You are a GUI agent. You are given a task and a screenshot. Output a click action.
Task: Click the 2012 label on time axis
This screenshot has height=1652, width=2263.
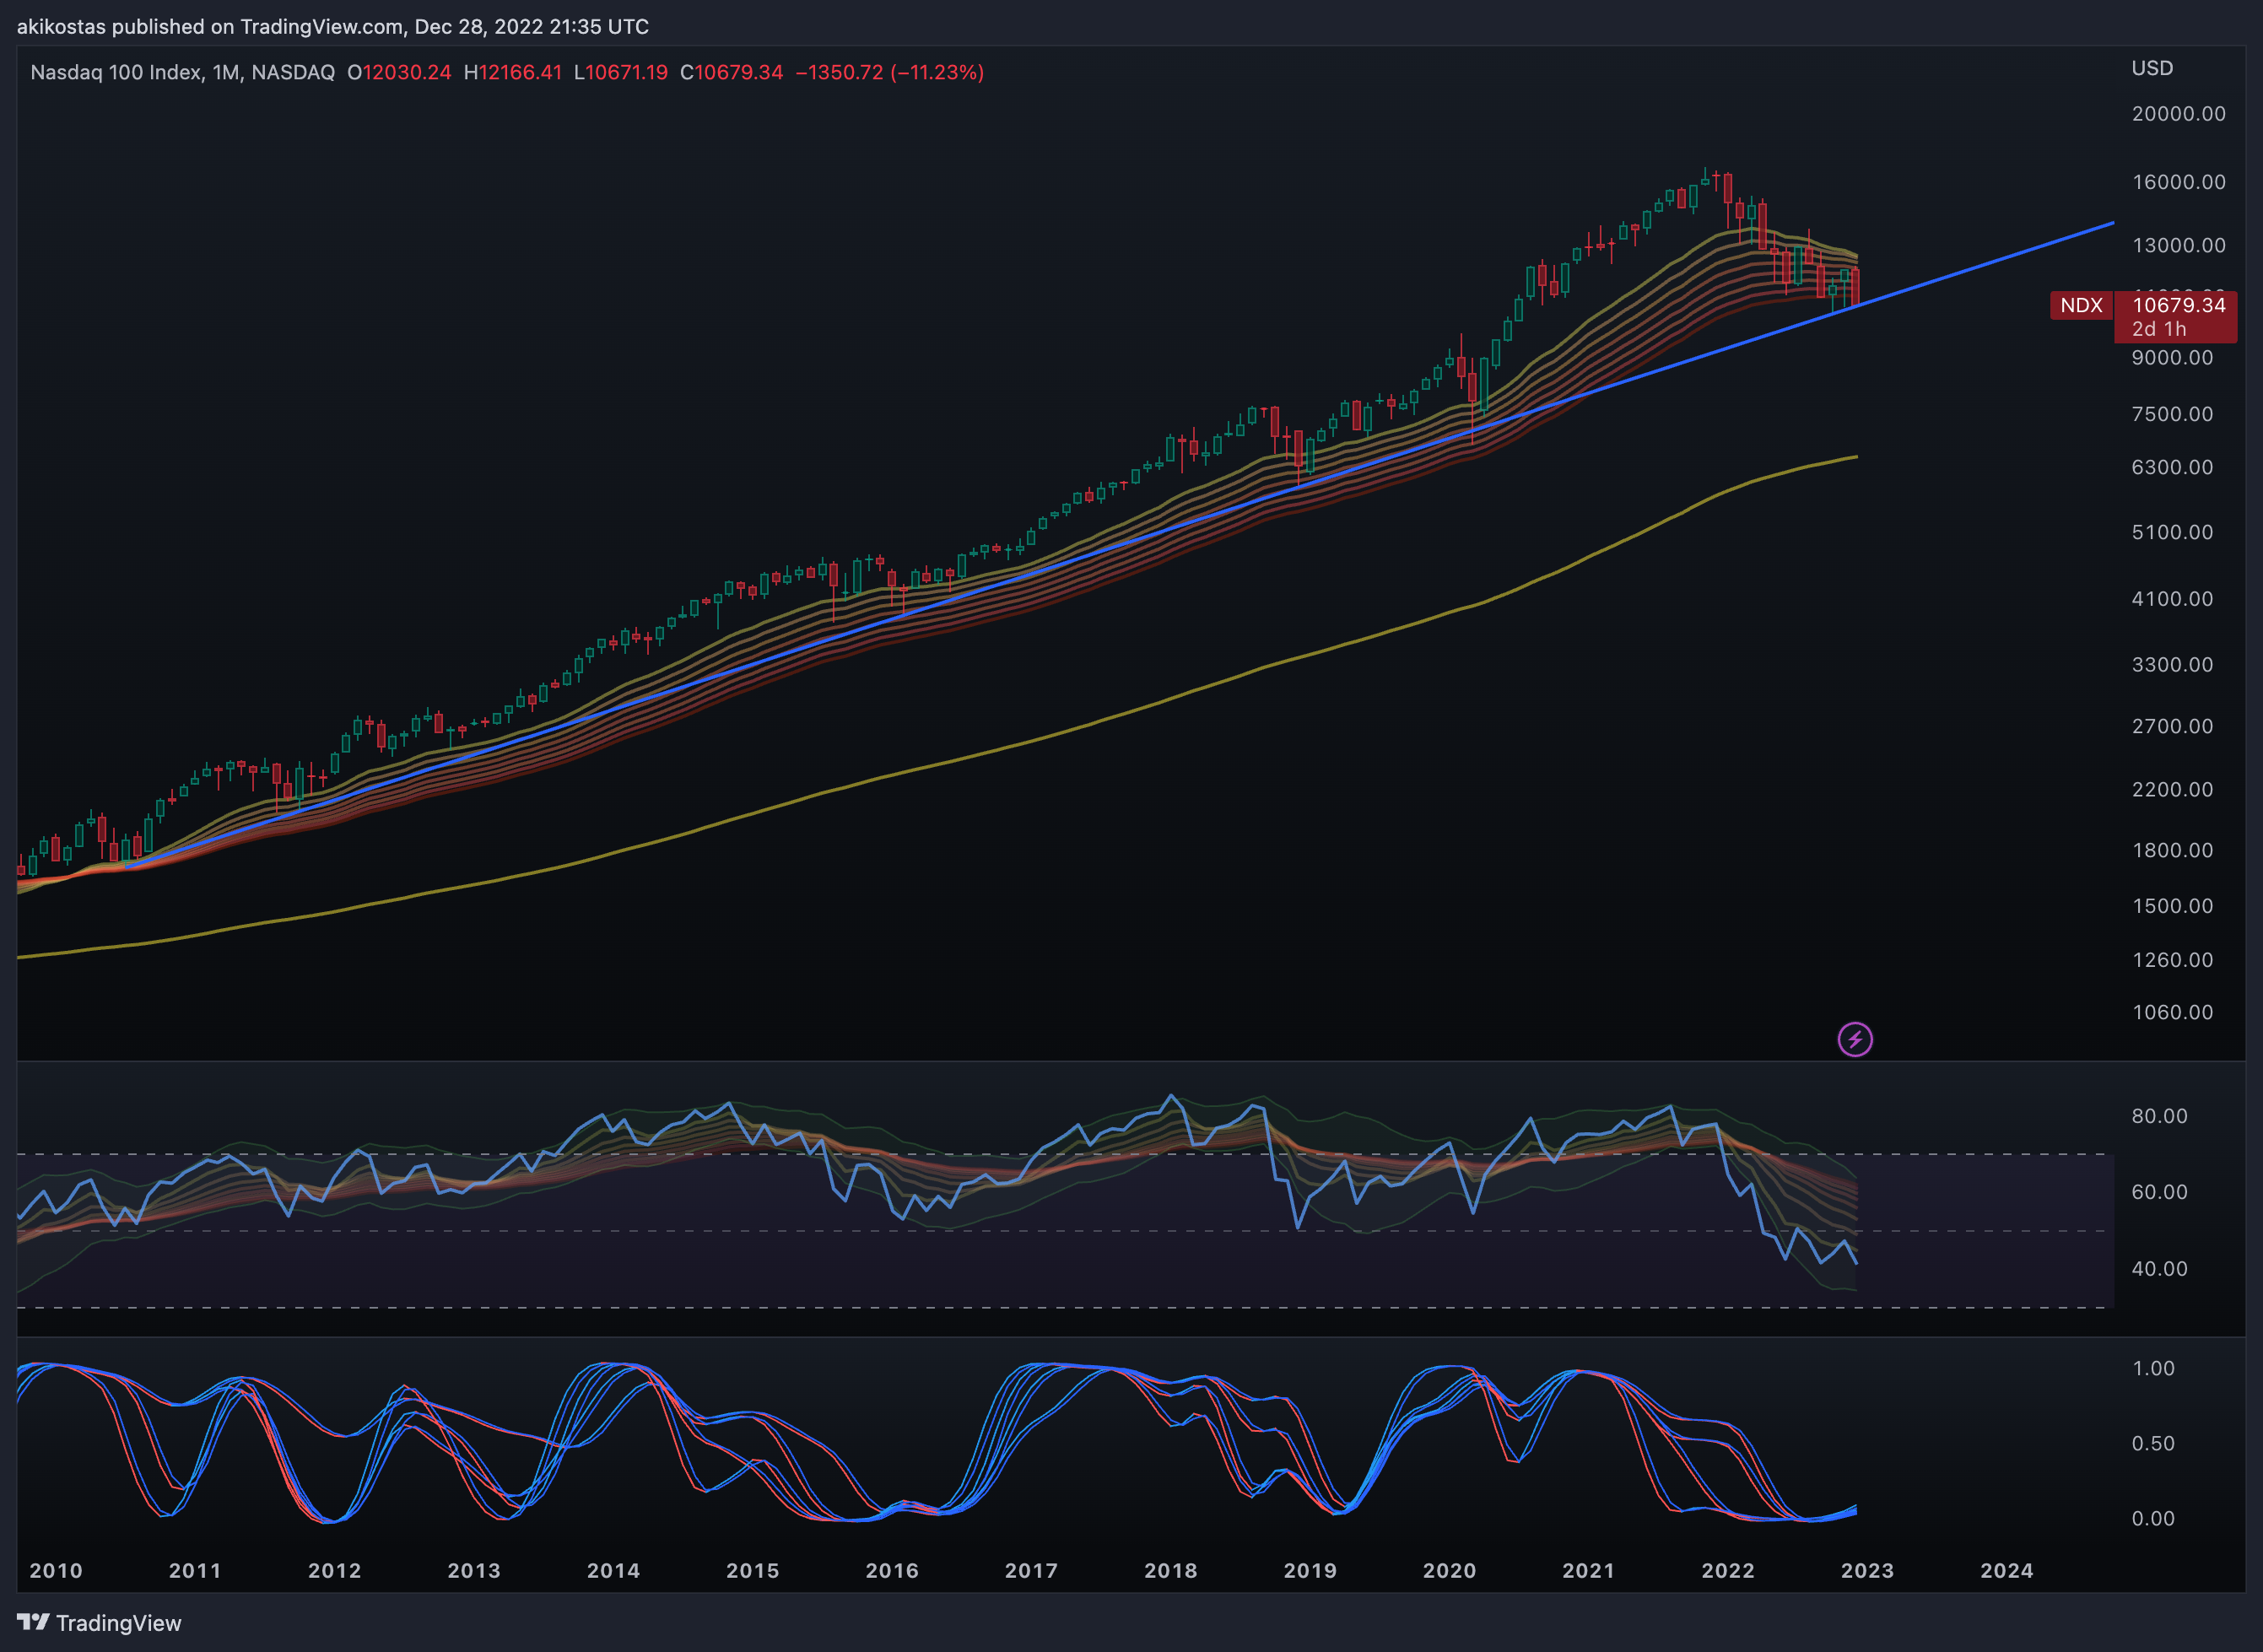[x=334, y=1571]
